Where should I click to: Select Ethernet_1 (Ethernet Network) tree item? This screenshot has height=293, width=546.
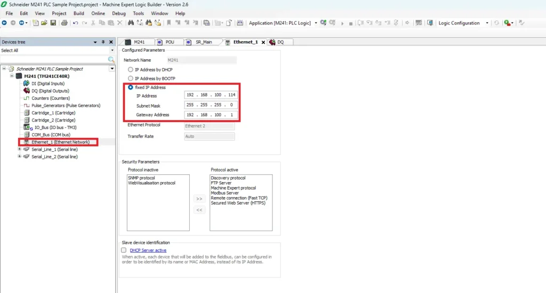pyautogui.click(x=60, y=142)
